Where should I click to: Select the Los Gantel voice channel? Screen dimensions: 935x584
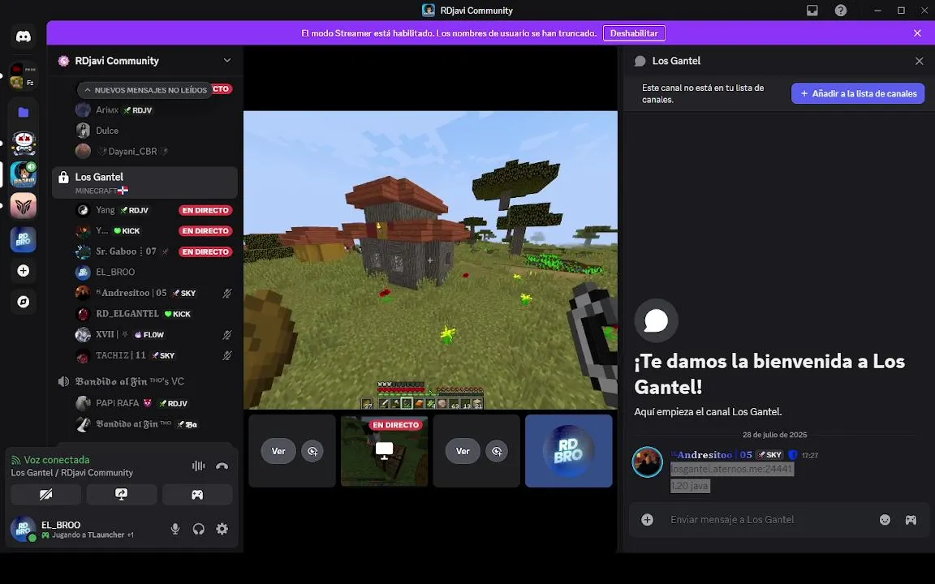click(x=145, y=182)
